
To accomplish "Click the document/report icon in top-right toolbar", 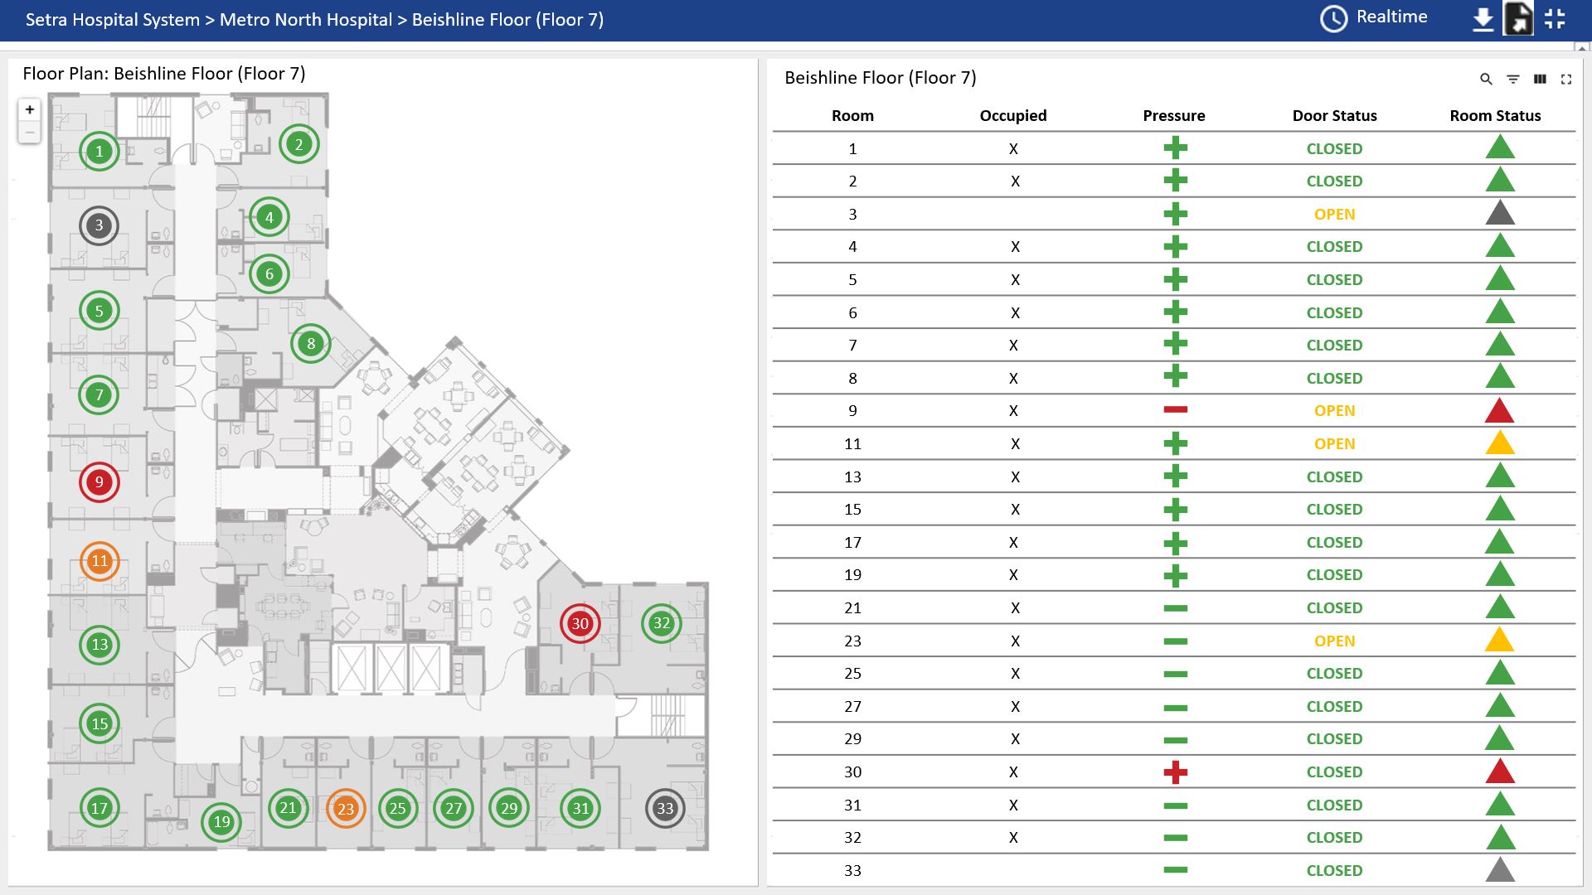I will click(x=1519, y=18).
